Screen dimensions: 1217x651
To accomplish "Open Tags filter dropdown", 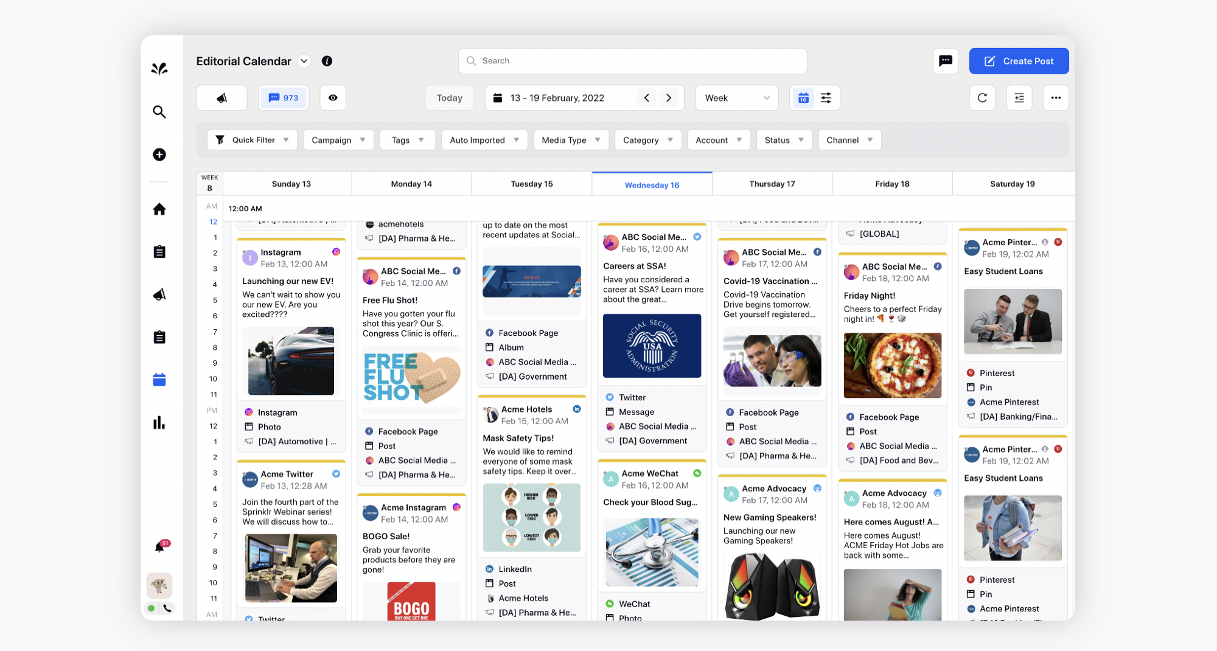I will click(x=407, y=140).
